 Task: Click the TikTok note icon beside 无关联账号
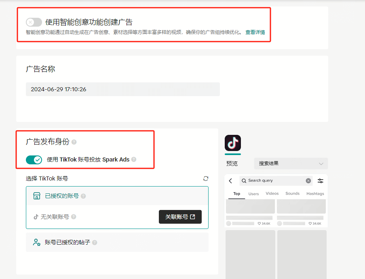[36, 217]
